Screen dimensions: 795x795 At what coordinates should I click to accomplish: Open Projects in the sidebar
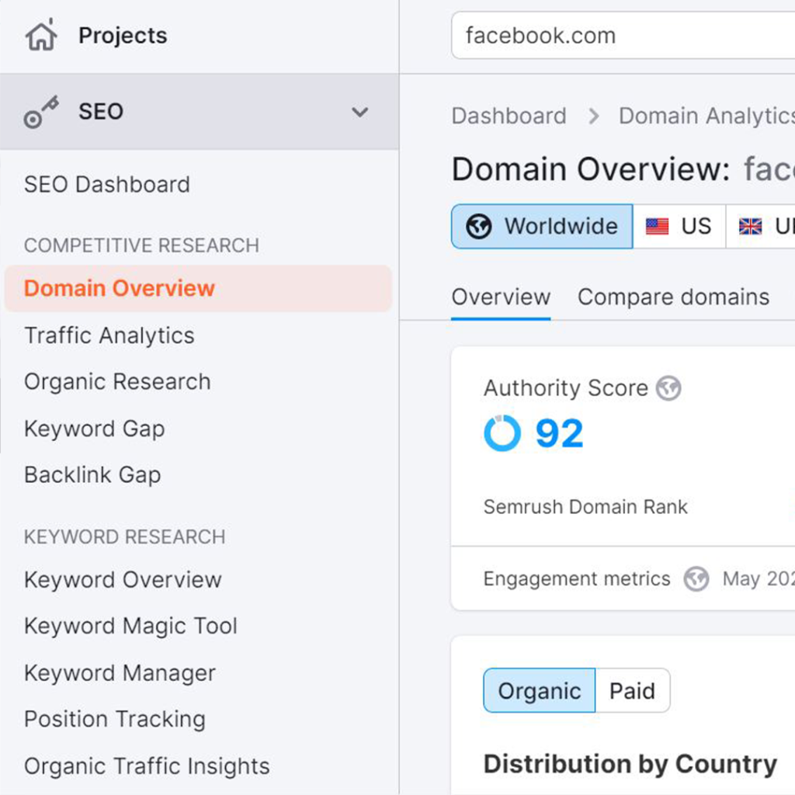(x=123, y=36)
